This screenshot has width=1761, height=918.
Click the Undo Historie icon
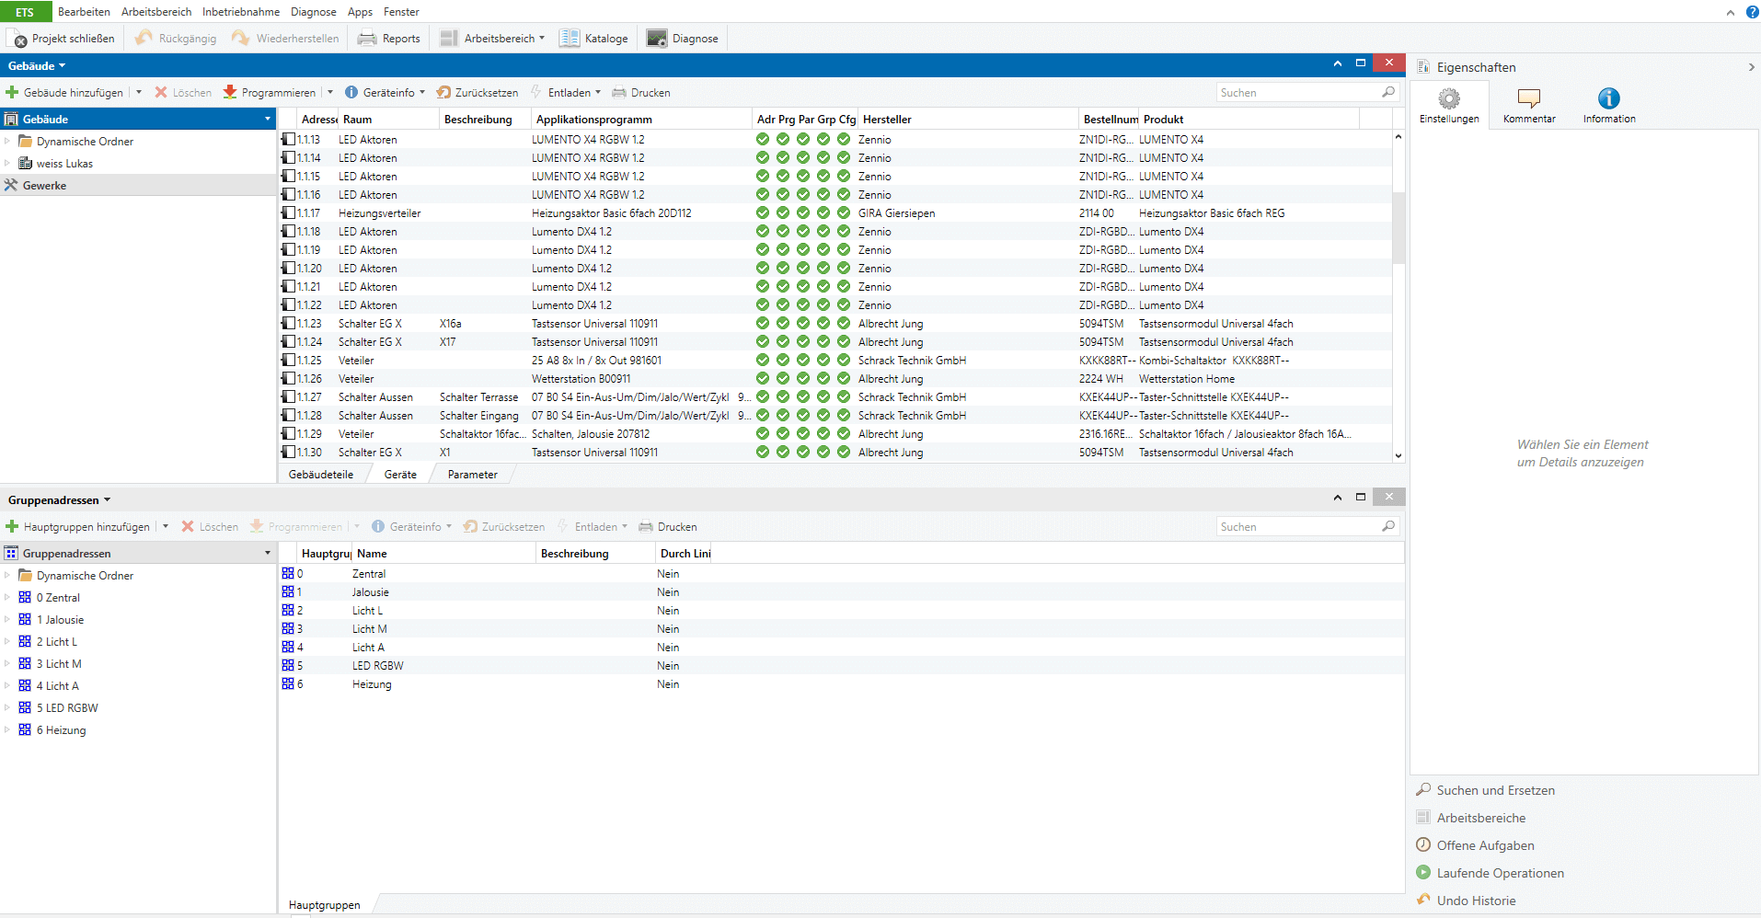pos(1423,901)
